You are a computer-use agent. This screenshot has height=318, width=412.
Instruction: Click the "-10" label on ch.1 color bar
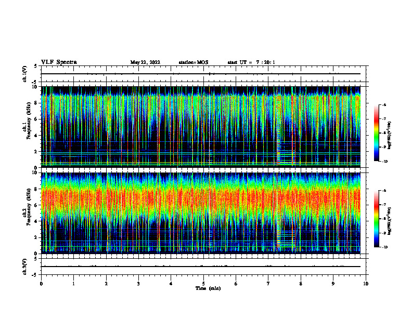pyautogui.click(x=385, y=161)
